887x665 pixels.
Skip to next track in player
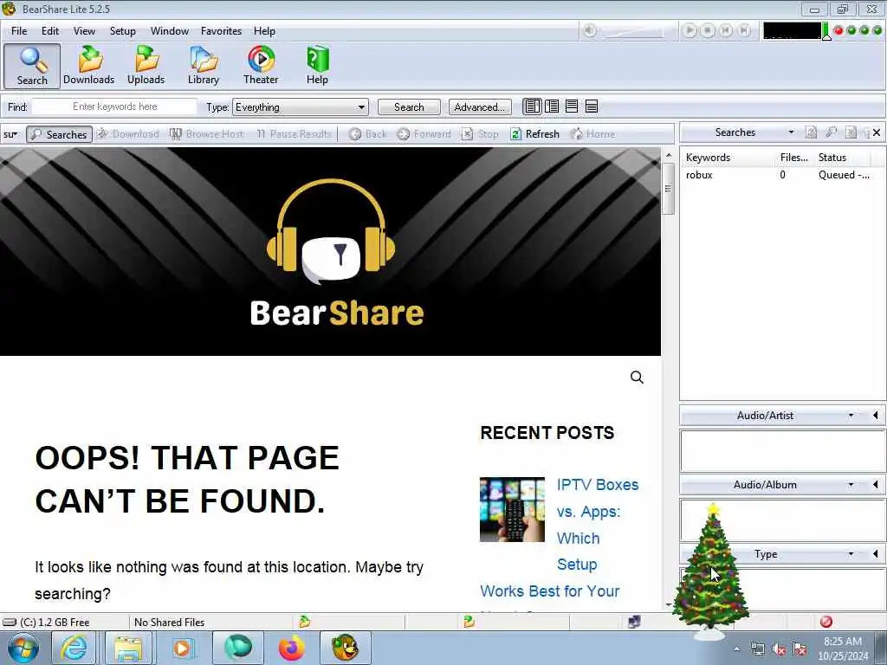tap(744, 30)
